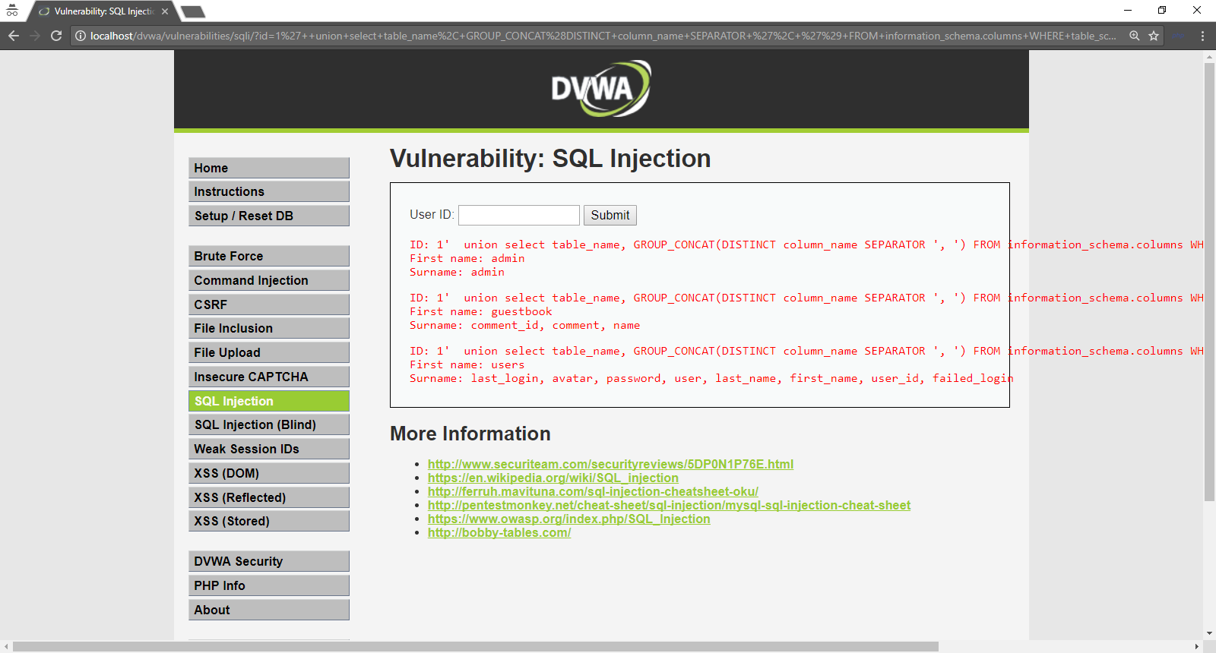Open the Chrome three-dot menu
Image resolution: width=1216 pixels, height=653 pixels.
(x=1202, y=36)
